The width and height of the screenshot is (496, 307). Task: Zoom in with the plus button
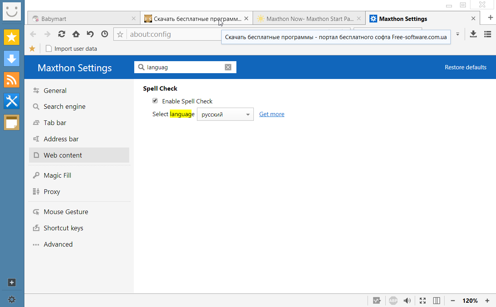pos(487,300)
